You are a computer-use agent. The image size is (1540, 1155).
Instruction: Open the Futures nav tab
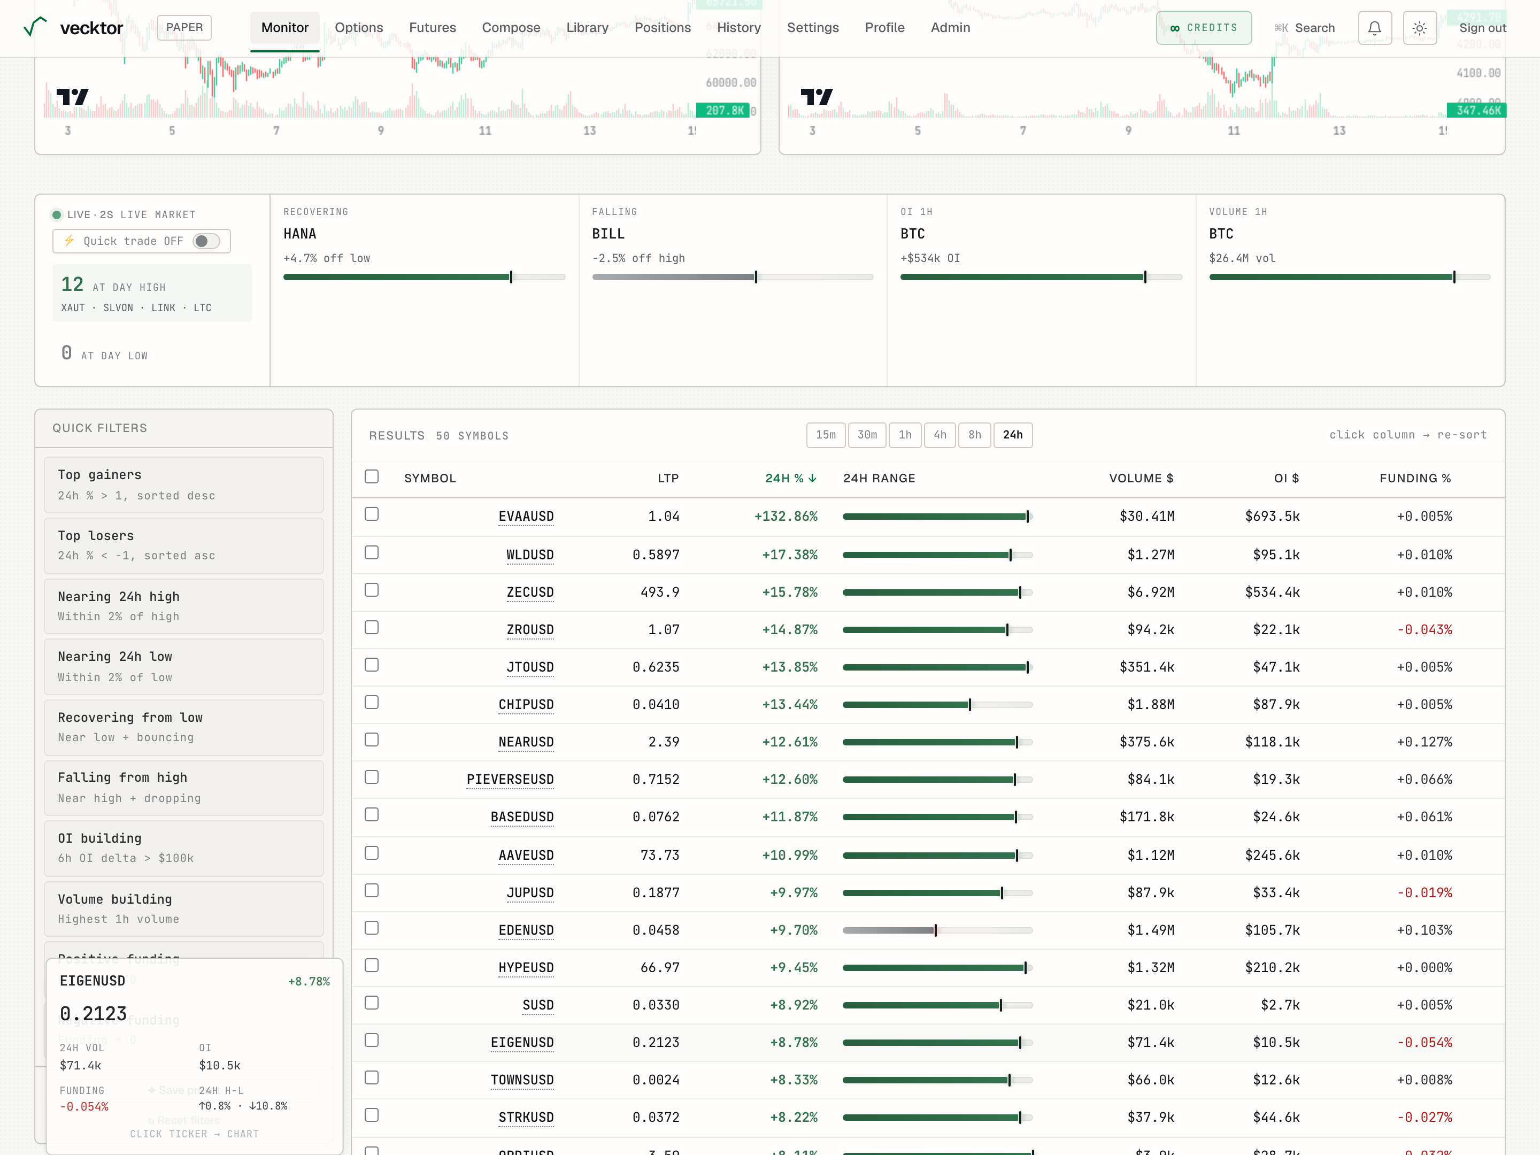pyautogui.click(x=433, y=28)
